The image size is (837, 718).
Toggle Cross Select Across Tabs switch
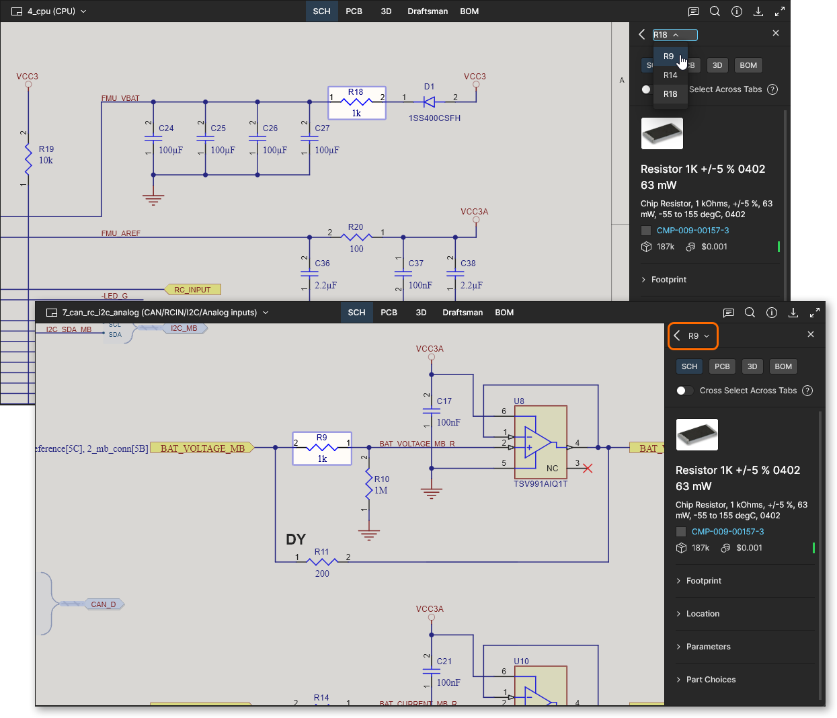[x=684, y=391]
